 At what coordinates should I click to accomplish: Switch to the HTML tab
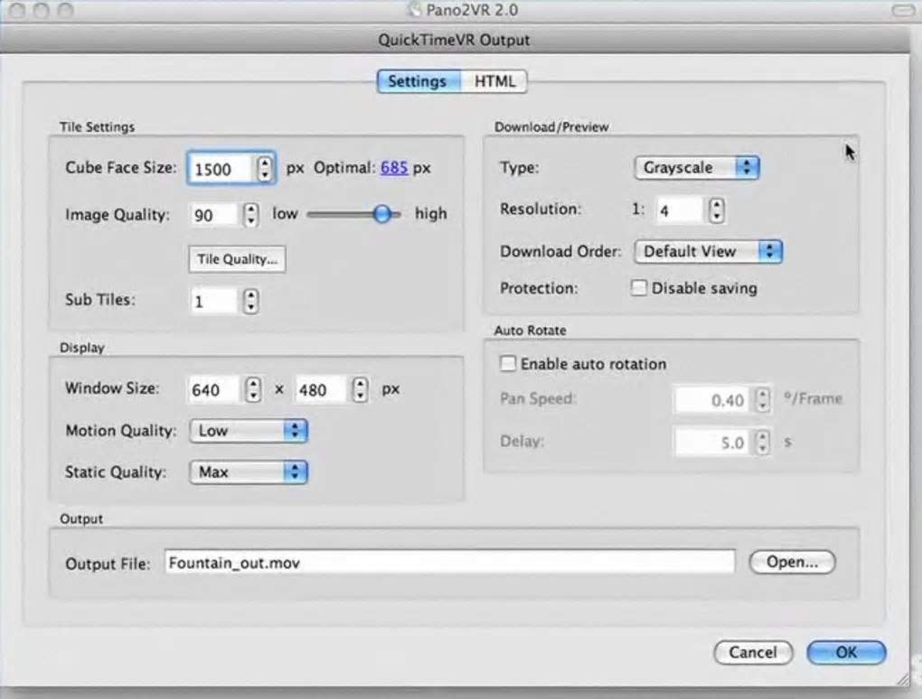(x=494, y=81)
